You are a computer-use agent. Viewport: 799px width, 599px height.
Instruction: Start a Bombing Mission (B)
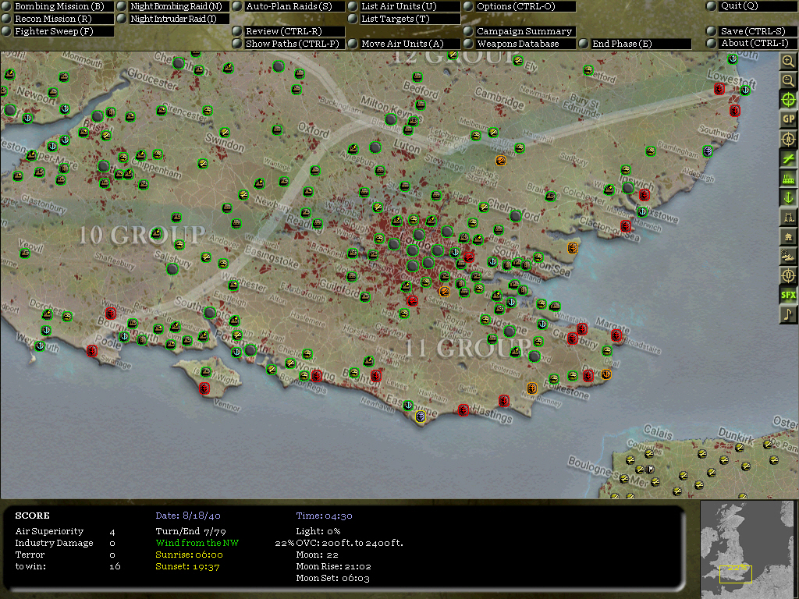coord(59,6)
